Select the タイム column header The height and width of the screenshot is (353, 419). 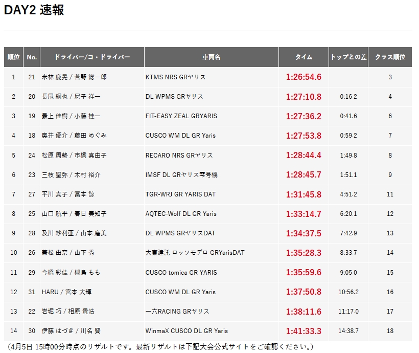pos(304,57)
